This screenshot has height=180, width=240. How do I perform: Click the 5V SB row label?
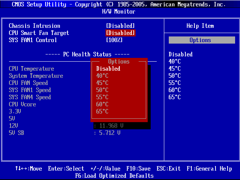[16, 133]
